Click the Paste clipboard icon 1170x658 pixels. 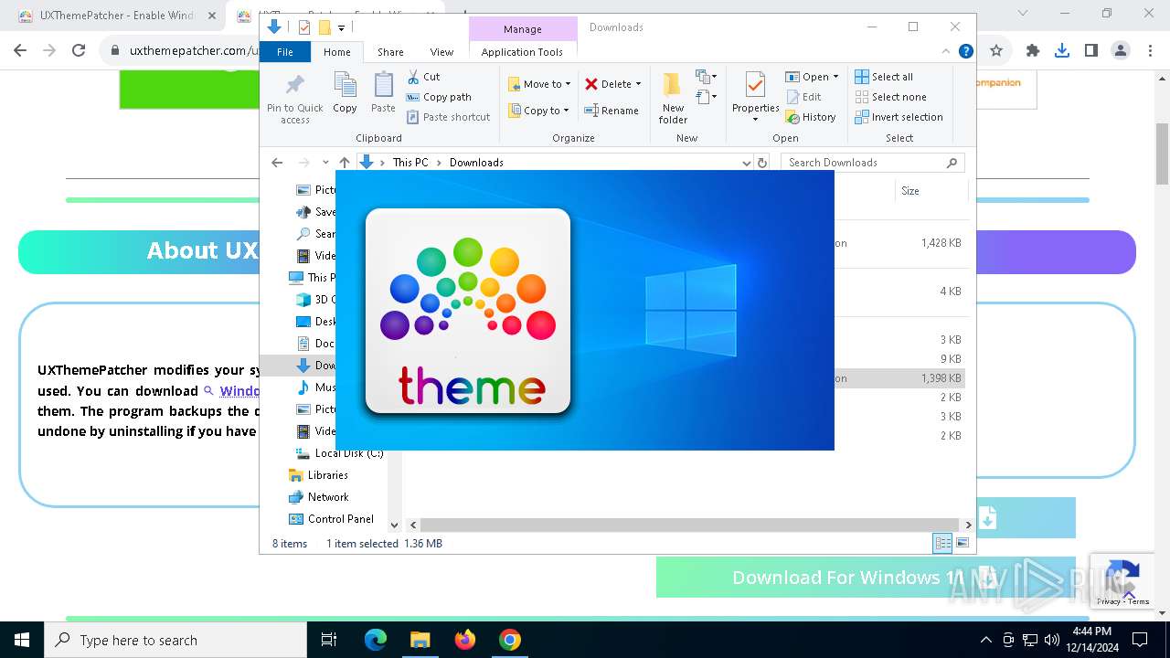pos(383,93)
